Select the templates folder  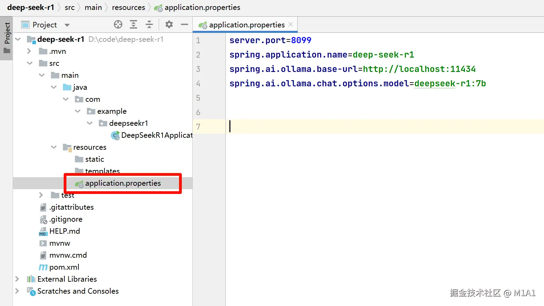tap(102, 171)
